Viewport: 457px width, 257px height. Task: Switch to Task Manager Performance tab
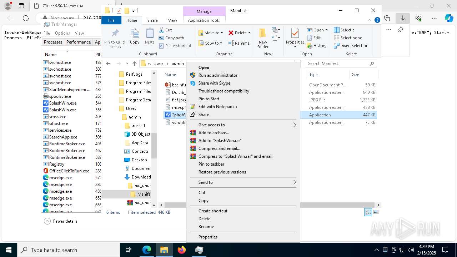[79, 42]
